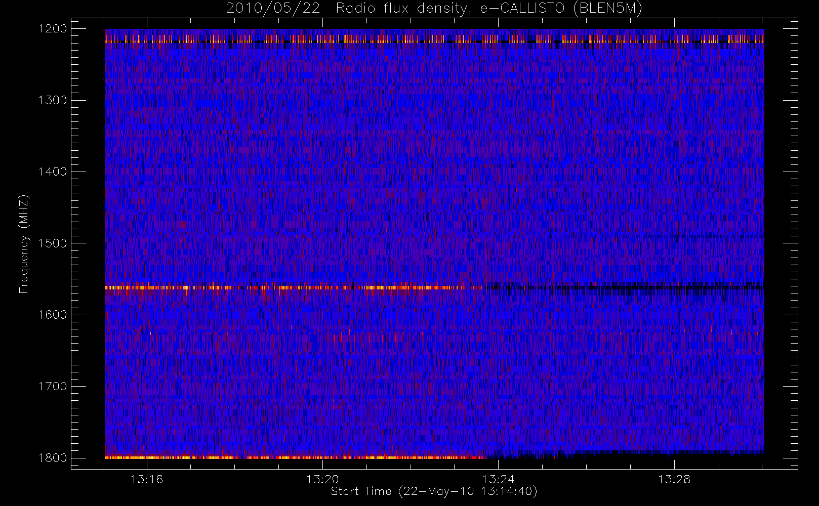Viewport: 819px width, 506px height.
Task: Click the 1500 frequency tick label
Action: point(53,243)
